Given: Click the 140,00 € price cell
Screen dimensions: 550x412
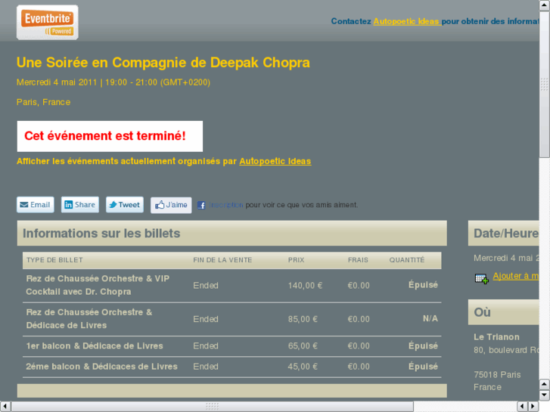Looking at the screenshot, I should point(305,286).
